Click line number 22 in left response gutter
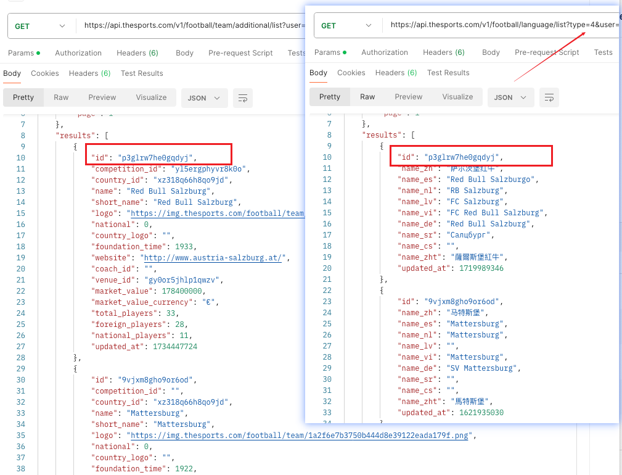 tap(20, 291)
